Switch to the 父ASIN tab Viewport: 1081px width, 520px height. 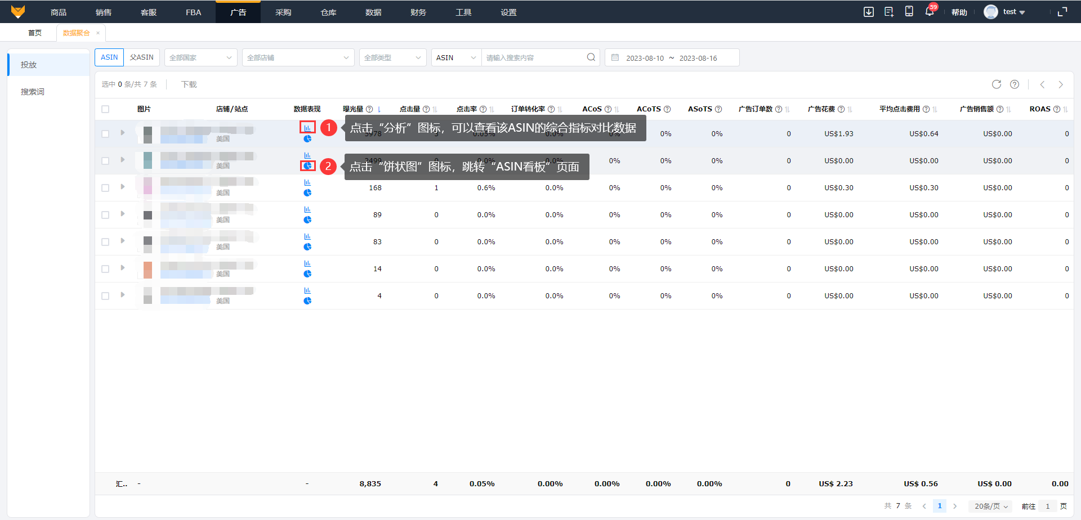click(141, 57)
